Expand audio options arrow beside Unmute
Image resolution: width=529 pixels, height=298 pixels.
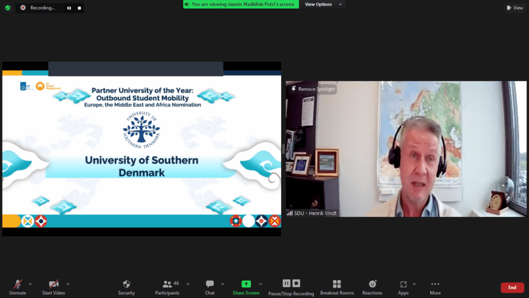click(x=30, y=284)
